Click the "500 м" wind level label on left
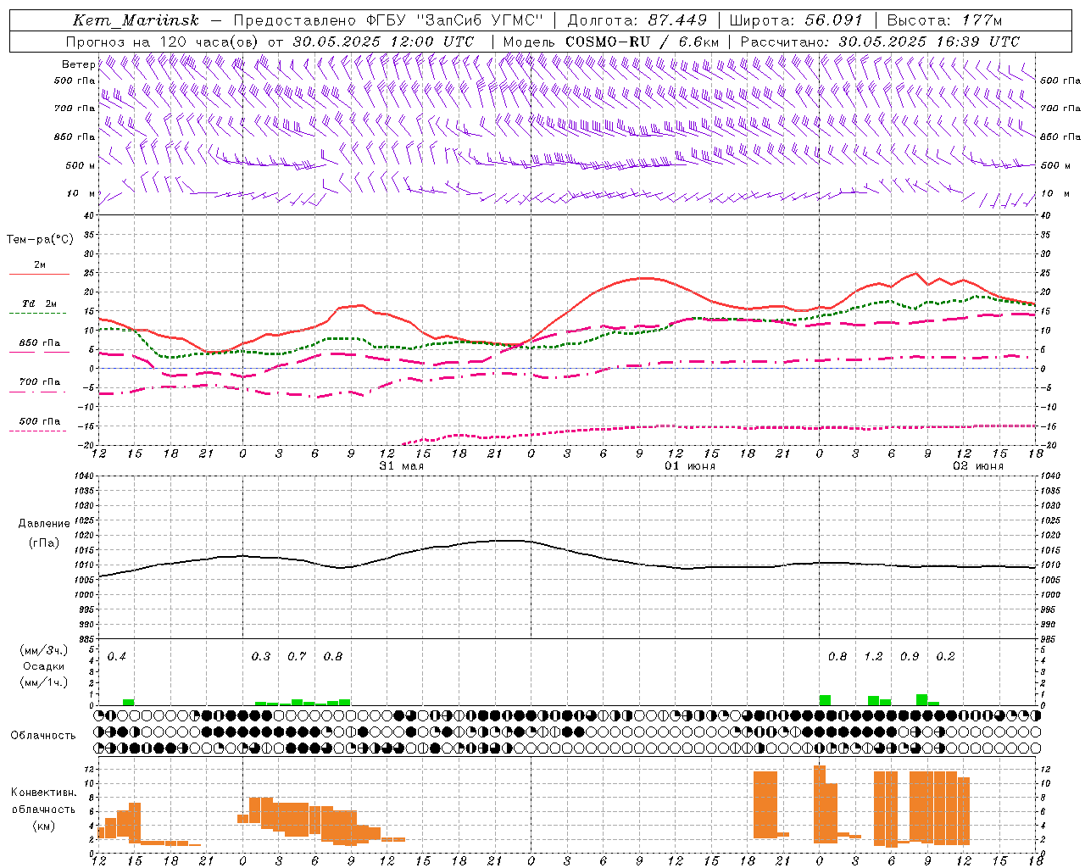 (81, 165)
